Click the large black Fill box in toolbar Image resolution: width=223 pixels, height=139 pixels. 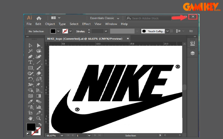click(x=31, y=127)
